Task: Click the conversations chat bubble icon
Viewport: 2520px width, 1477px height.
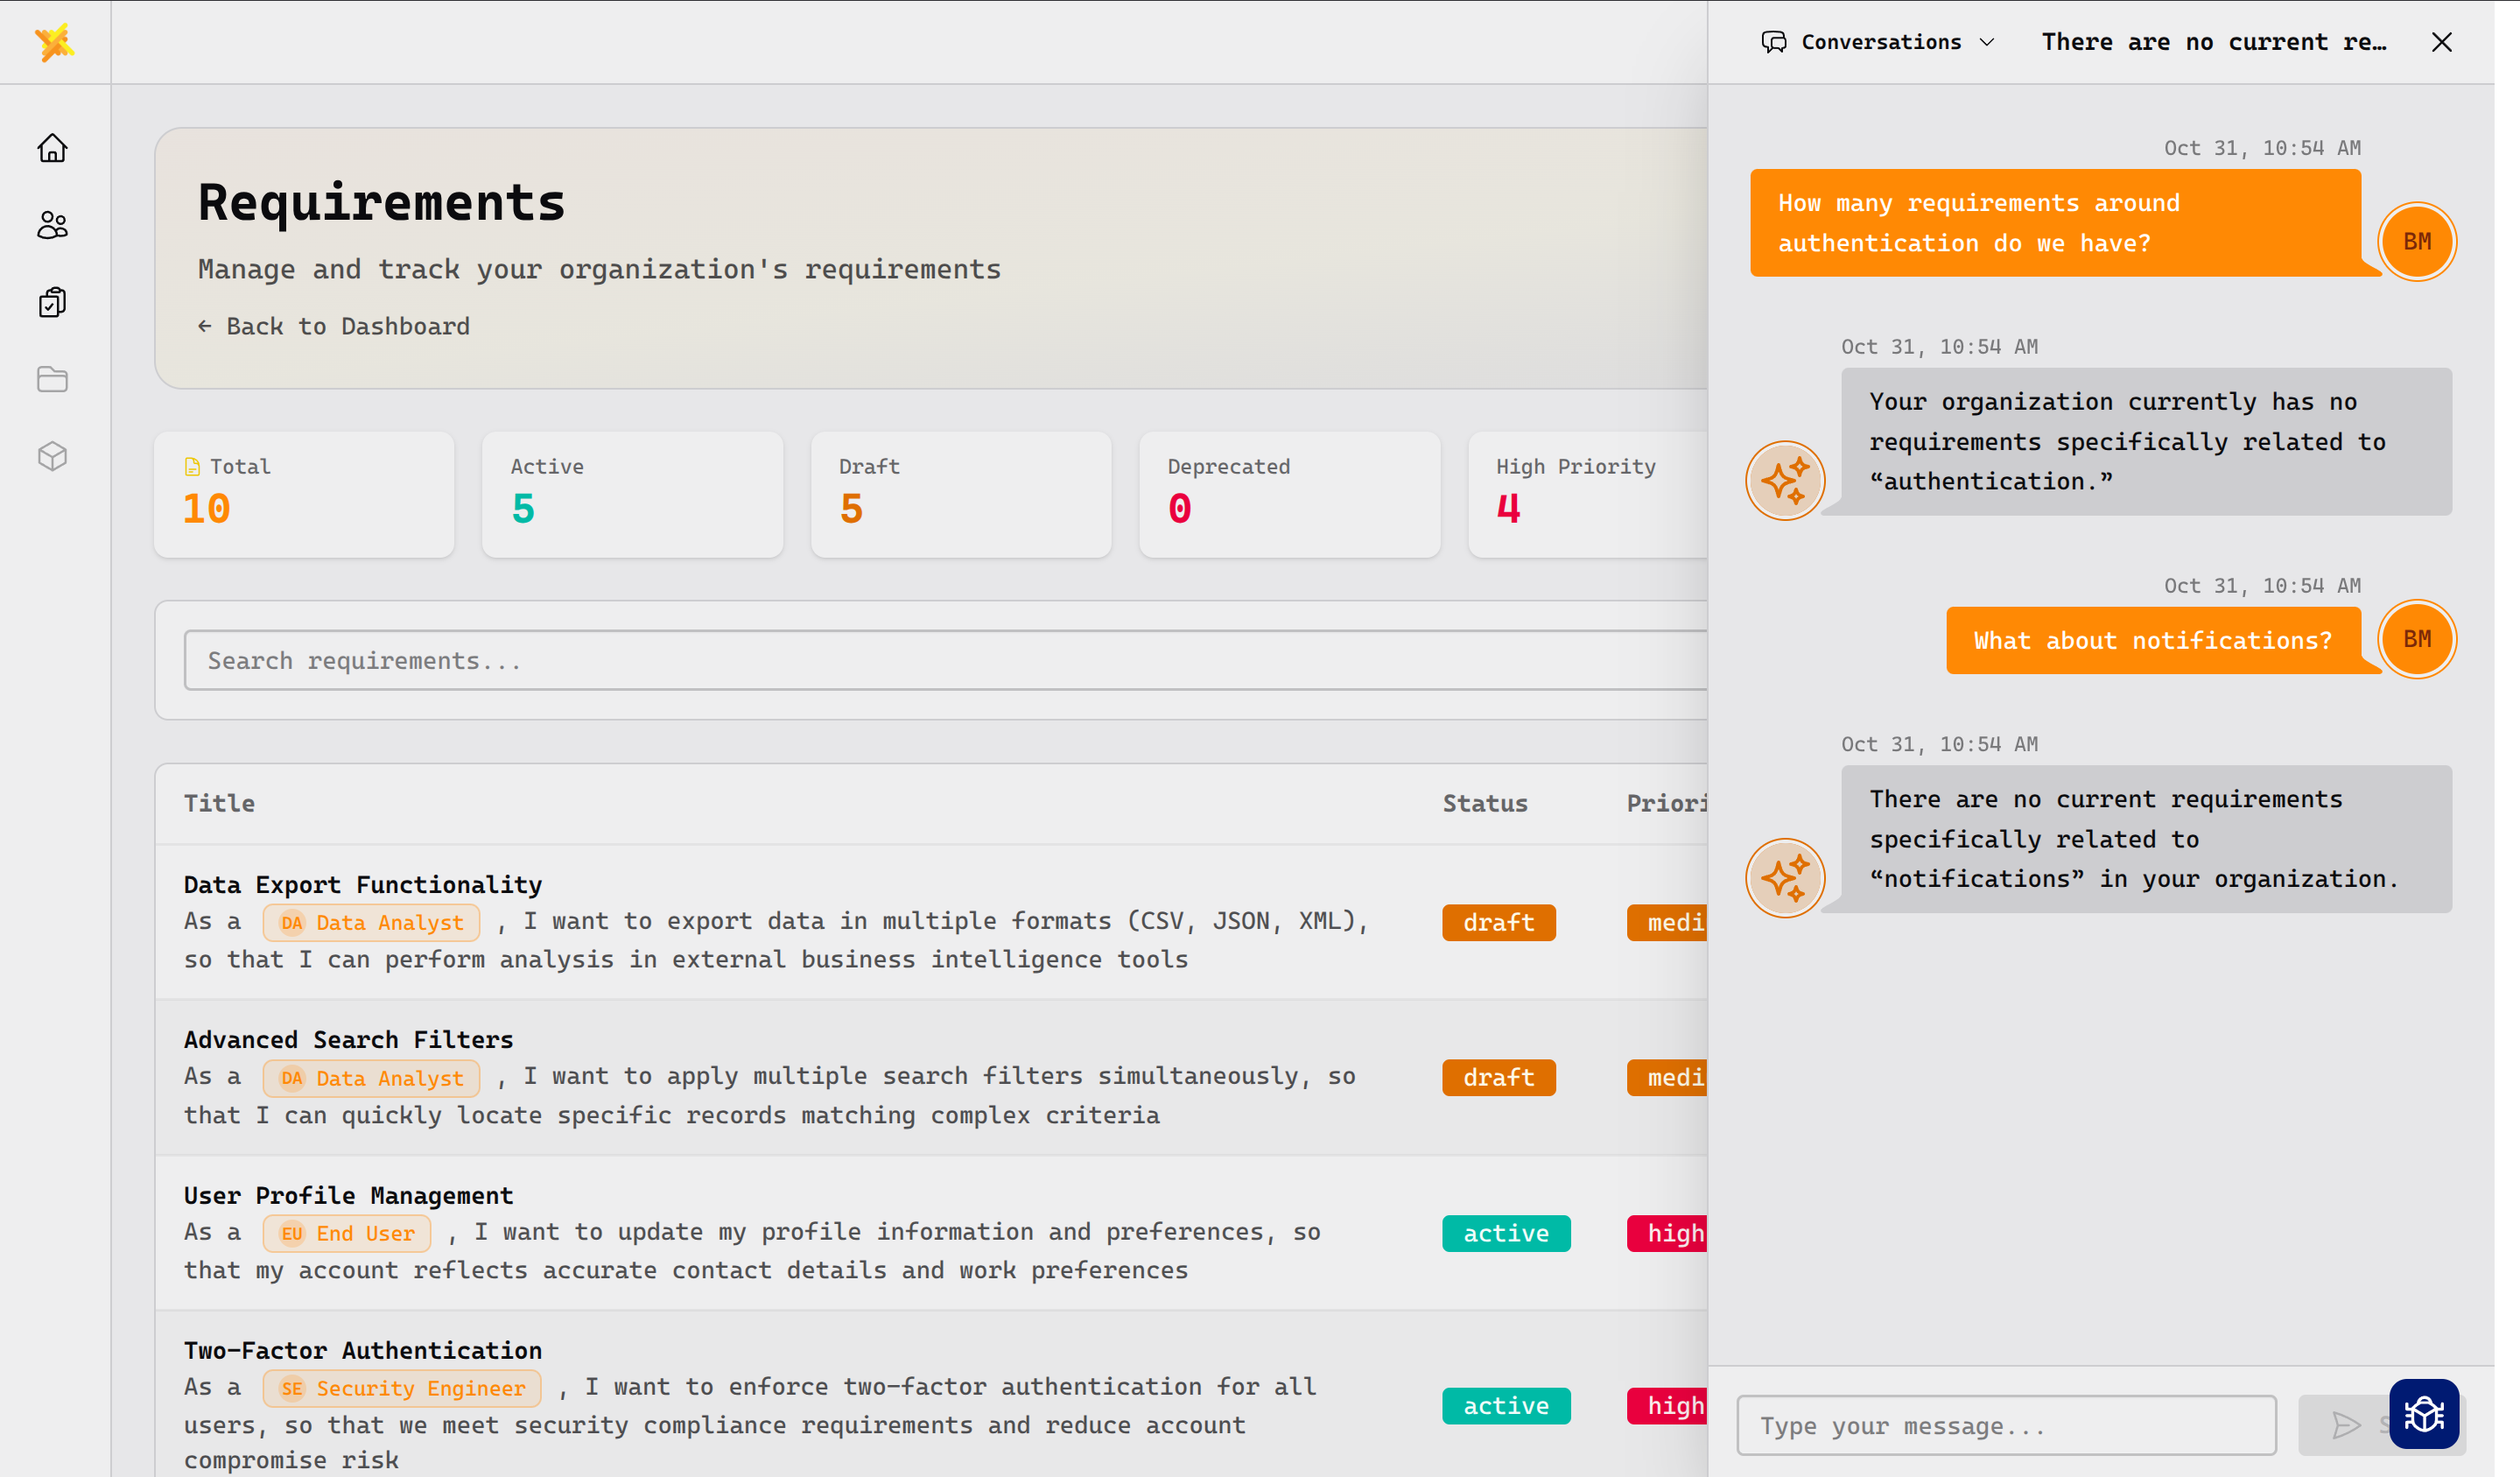Action: (x=1775, y=42)
